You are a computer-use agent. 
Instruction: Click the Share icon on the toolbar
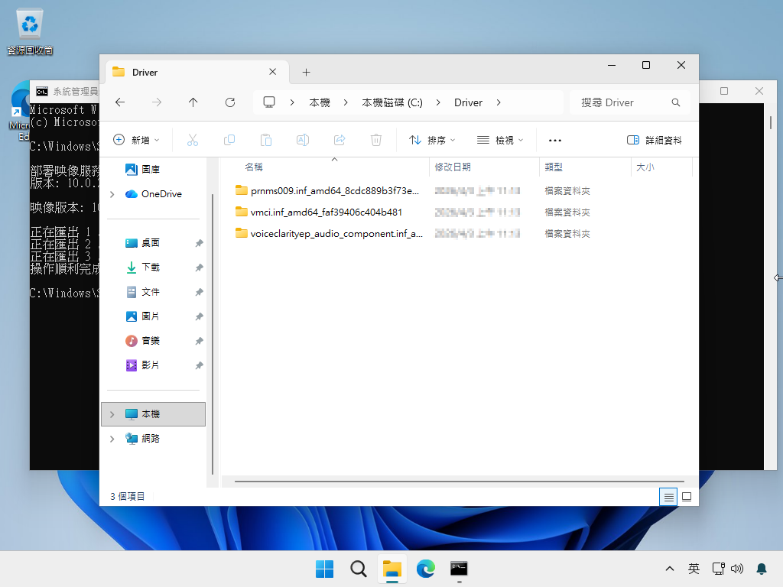339,140
